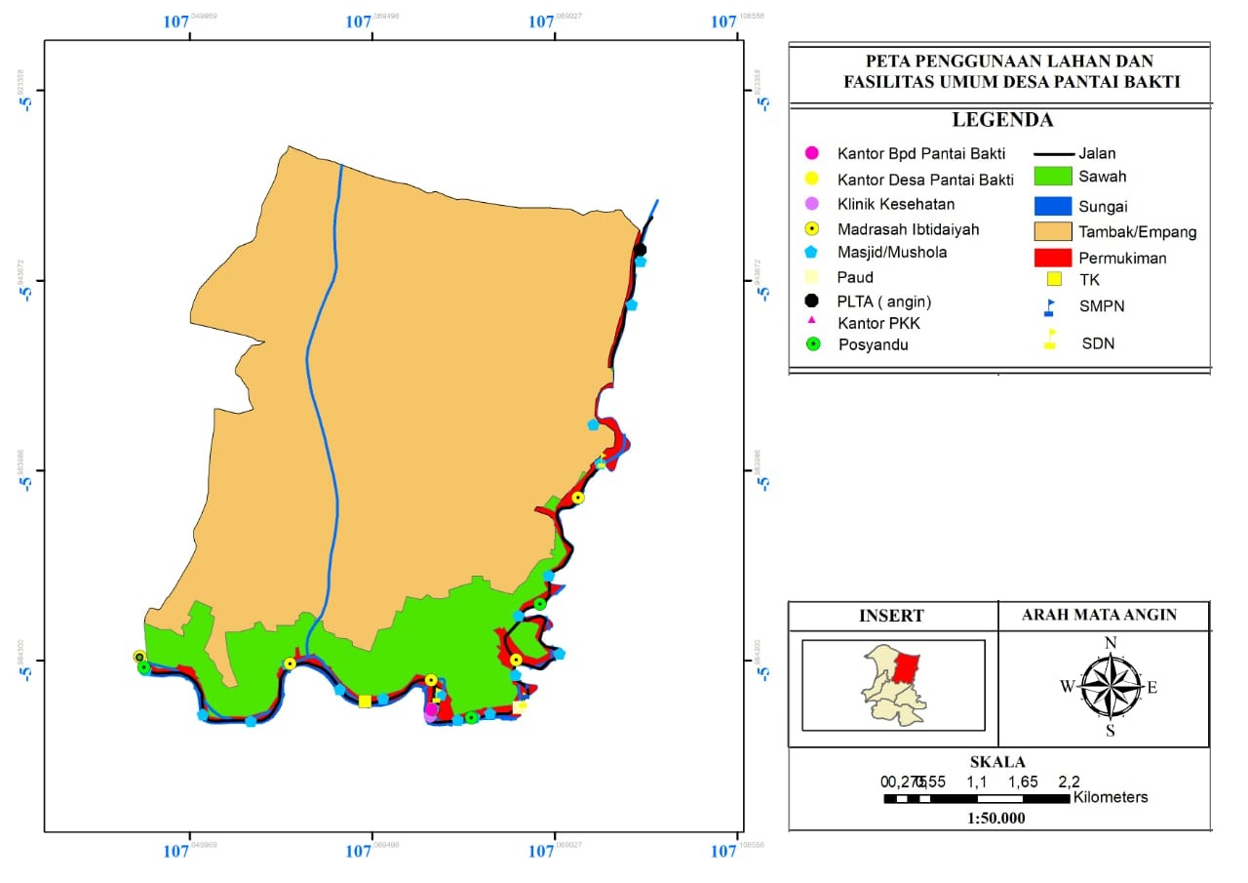Click the blue SMPN flag legend icon
1248x883 pixels.
pos(1050,307)
